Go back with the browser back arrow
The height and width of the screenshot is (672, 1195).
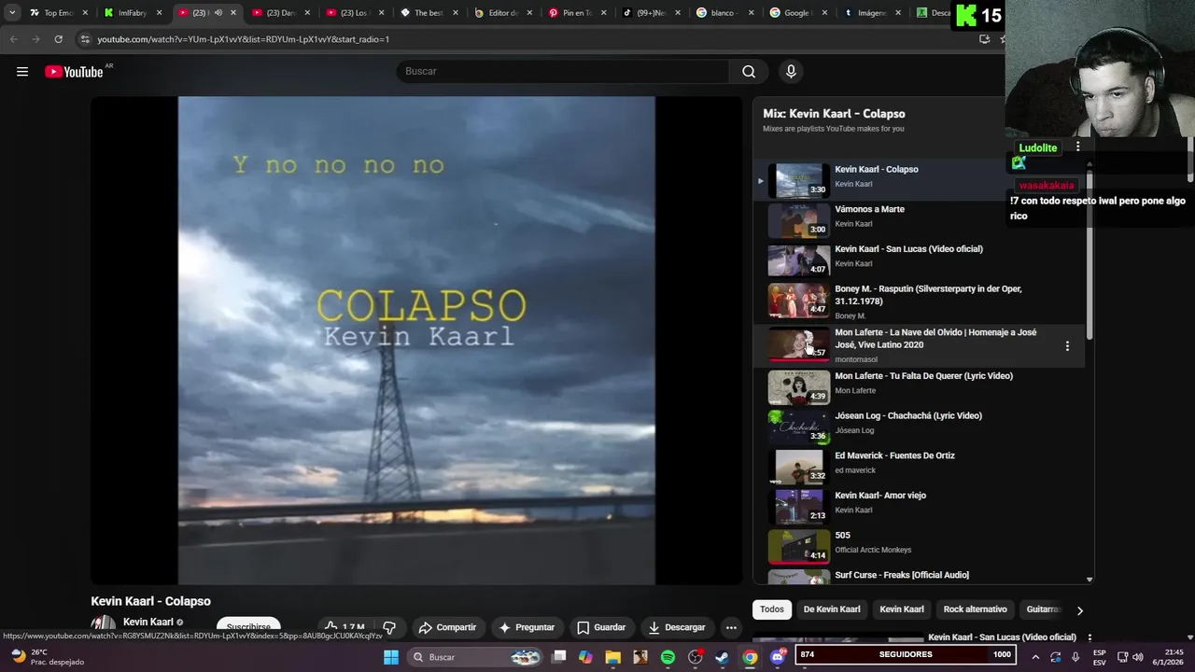coord(13,39)
